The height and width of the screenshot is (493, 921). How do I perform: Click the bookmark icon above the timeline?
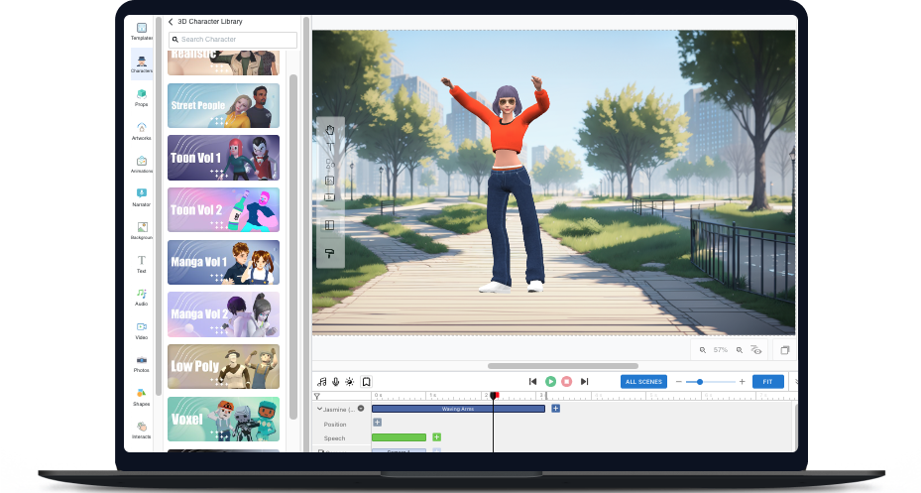366,382
